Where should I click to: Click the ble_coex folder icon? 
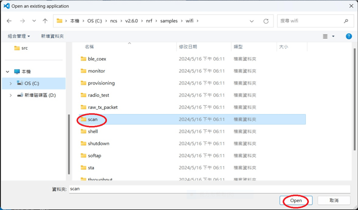[83, 59]
